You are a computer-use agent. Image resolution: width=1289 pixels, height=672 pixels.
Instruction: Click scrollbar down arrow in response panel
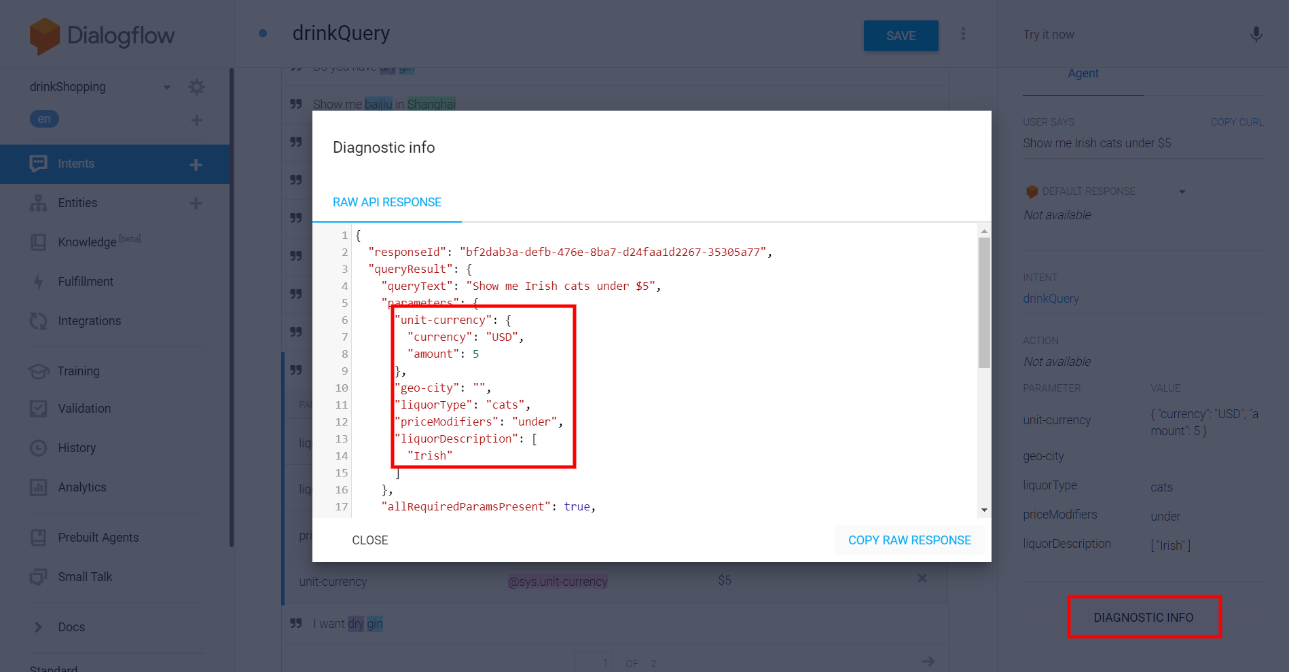(984, 510)
